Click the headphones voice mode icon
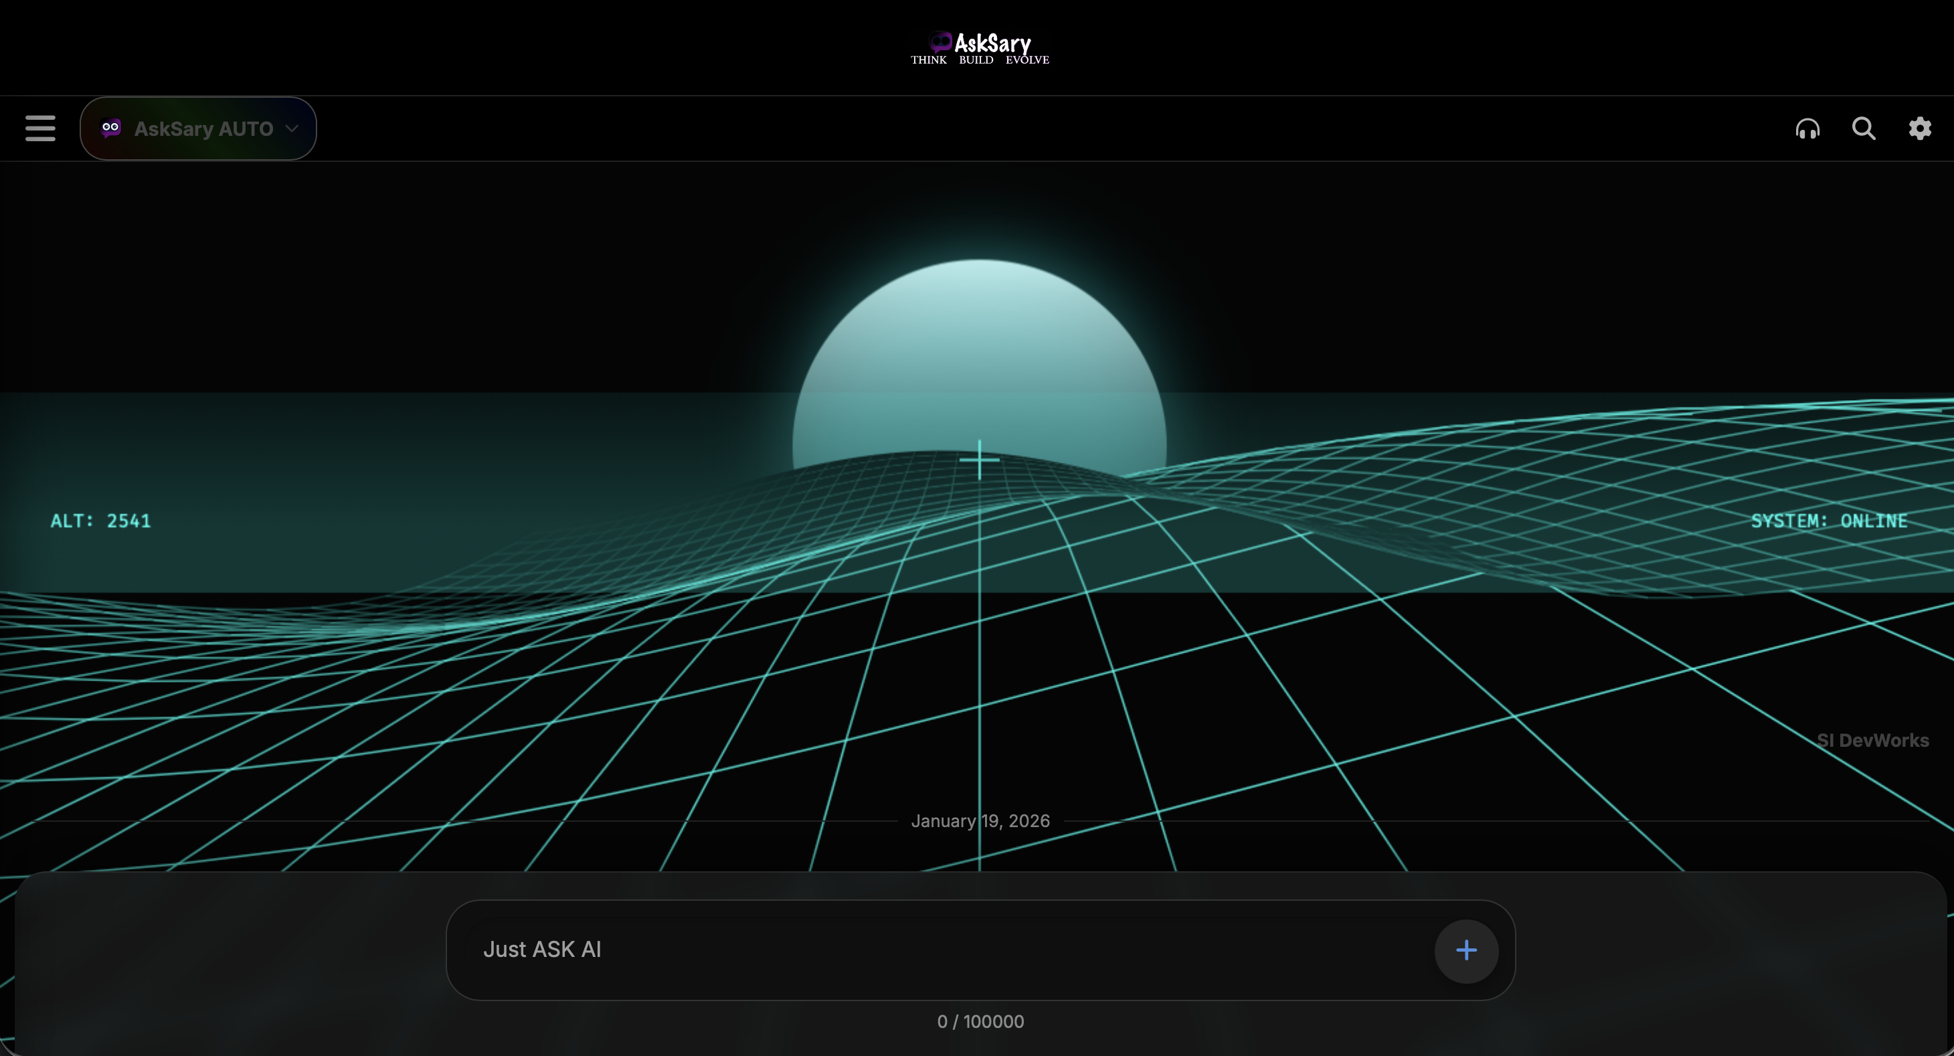This screenshot has width=1954, height=1056. pyautogui.click(x=1807, y=128)
